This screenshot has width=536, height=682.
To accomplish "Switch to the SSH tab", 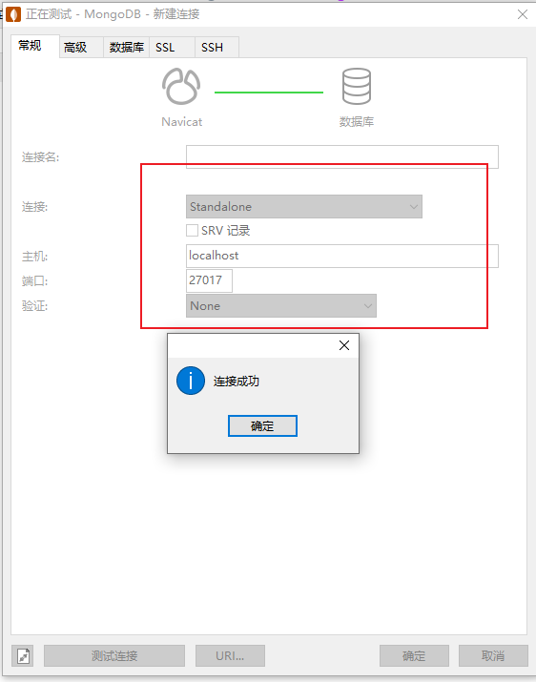I will click(x=216, y=48).
